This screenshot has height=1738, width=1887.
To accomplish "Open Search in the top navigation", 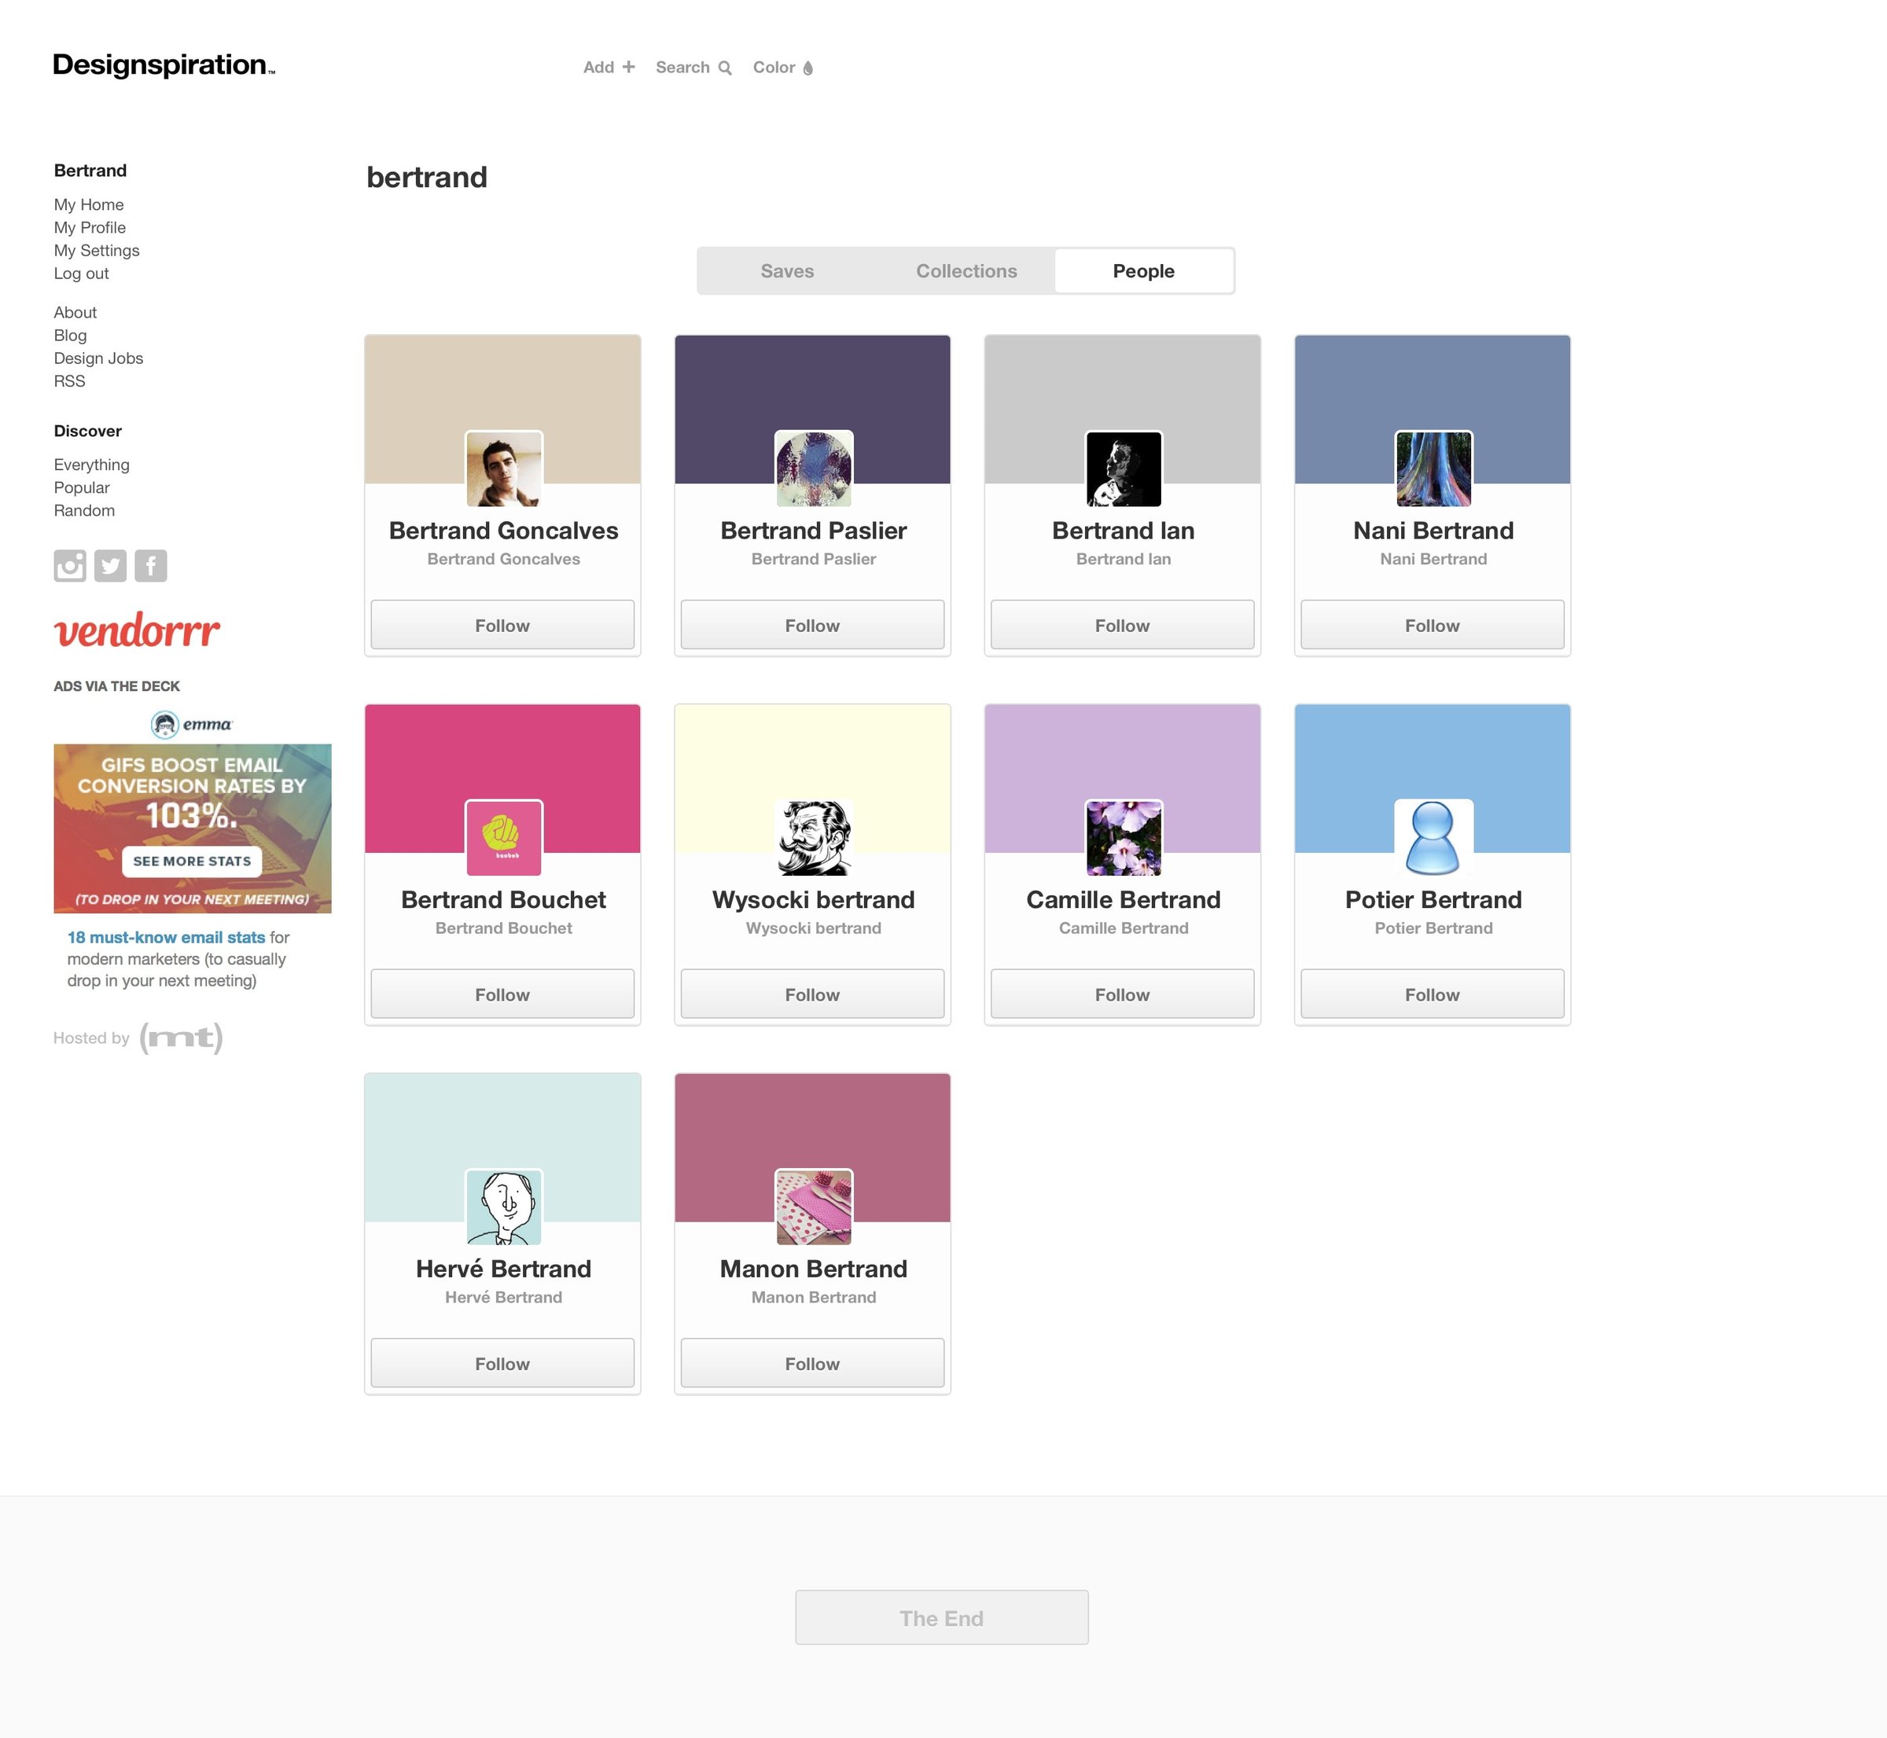I will pos(693,67).
